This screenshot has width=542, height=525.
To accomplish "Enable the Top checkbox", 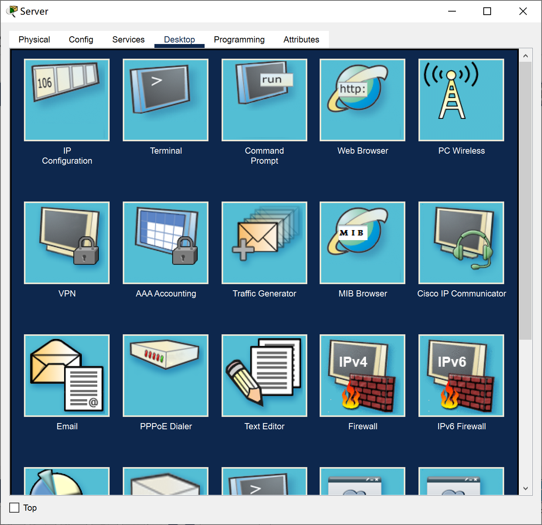I will pyautogui.click(x=14, y=508).
